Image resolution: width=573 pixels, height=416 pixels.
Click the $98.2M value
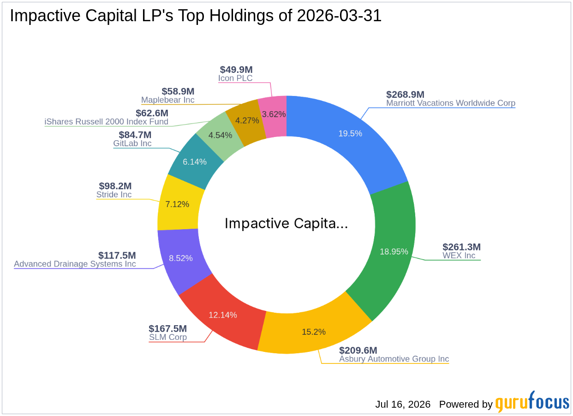pos(115,186)
